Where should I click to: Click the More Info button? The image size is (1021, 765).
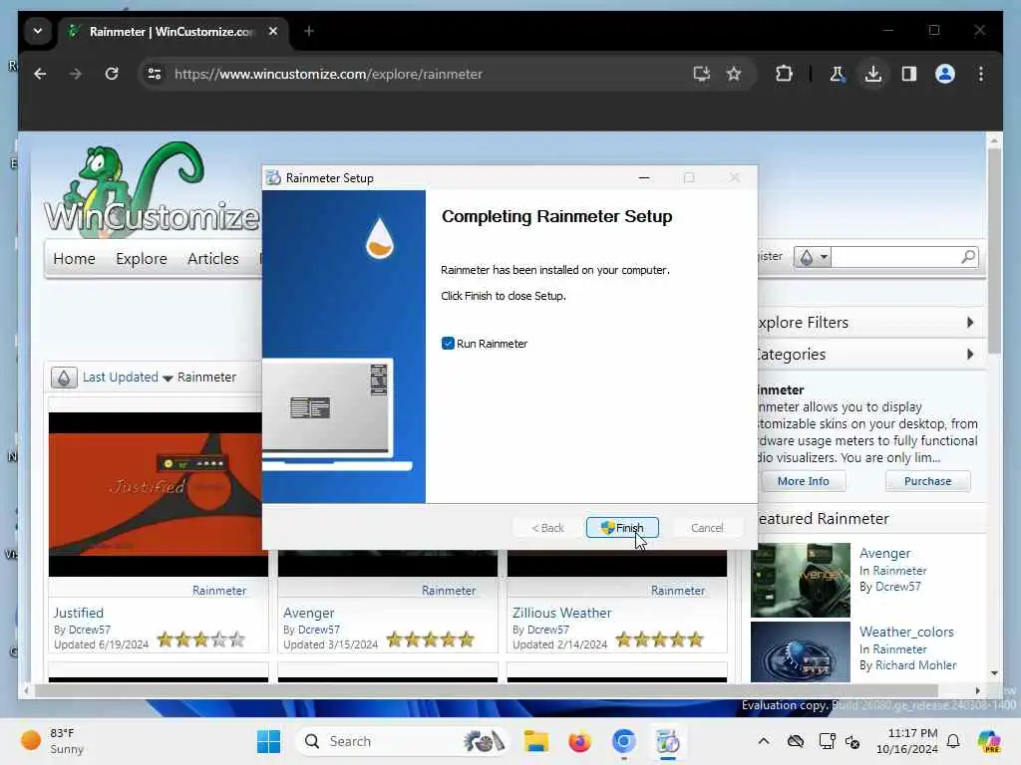point(804,481)
